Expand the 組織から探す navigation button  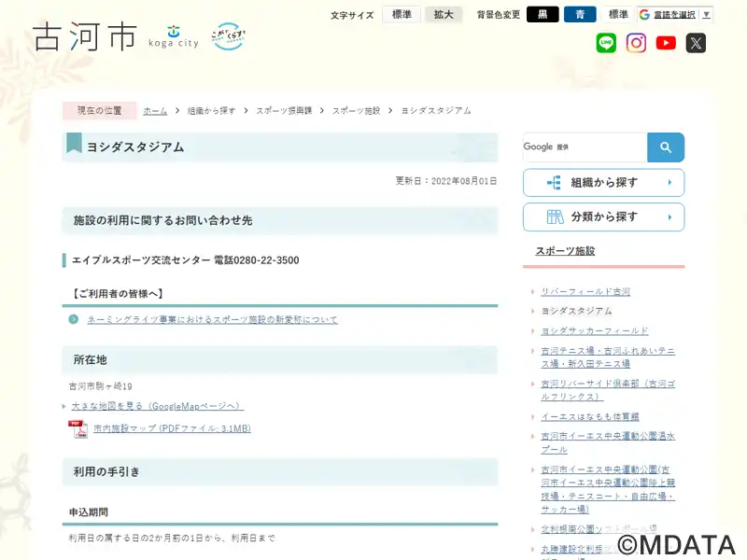point(603,183)
